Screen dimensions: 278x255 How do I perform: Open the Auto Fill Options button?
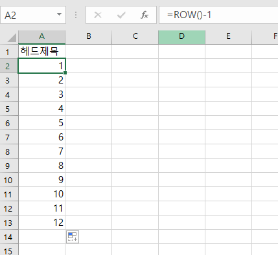click(73, 237)
